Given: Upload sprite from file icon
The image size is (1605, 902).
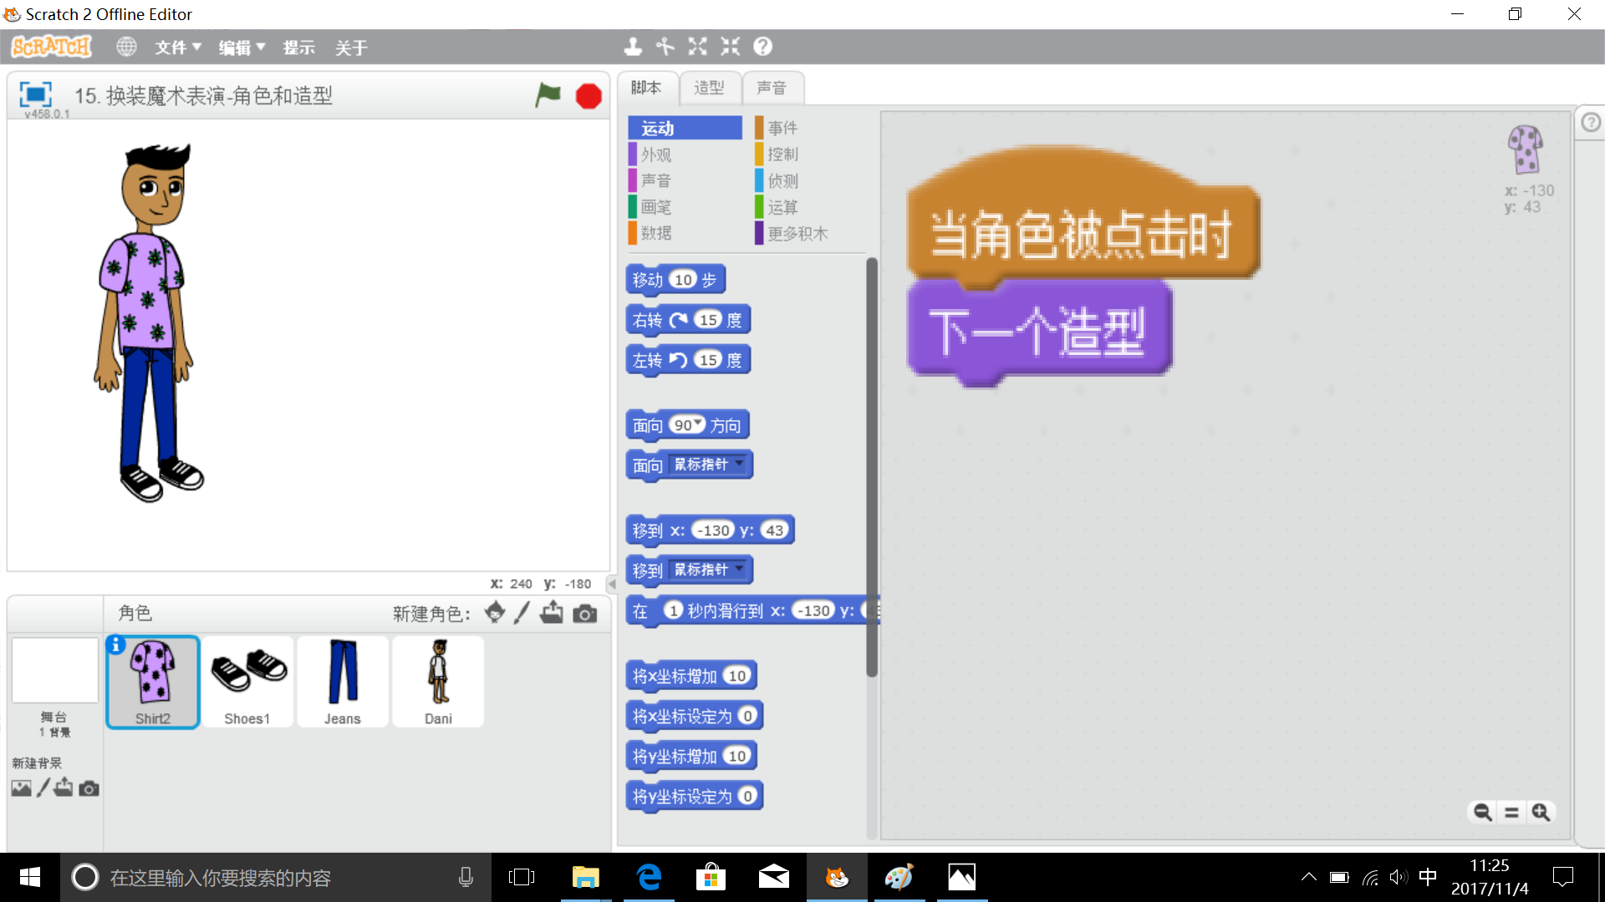Looking at the screenshot, I should pyautogui.click(x=552, y=613).
